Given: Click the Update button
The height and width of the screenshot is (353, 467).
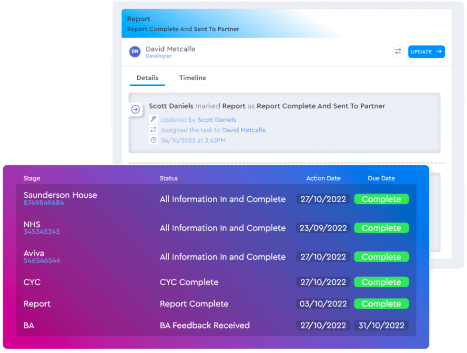Looking at the screenshot, I should coord(426,51).
